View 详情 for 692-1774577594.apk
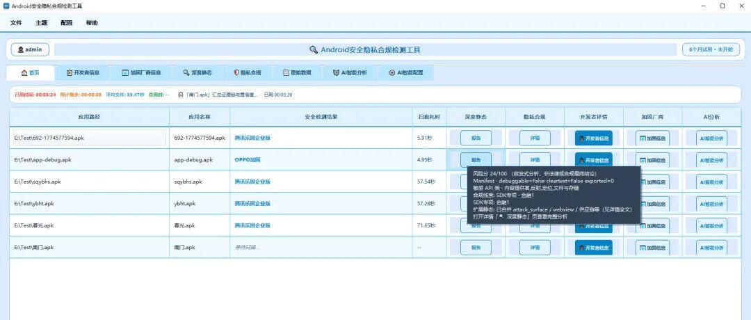Viewport: 751px width, 320px height. coord(535,138)
